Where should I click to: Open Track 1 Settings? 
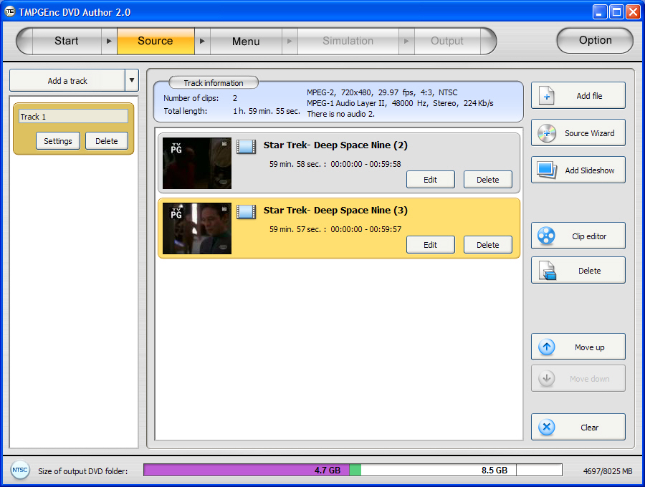point(58,141)
